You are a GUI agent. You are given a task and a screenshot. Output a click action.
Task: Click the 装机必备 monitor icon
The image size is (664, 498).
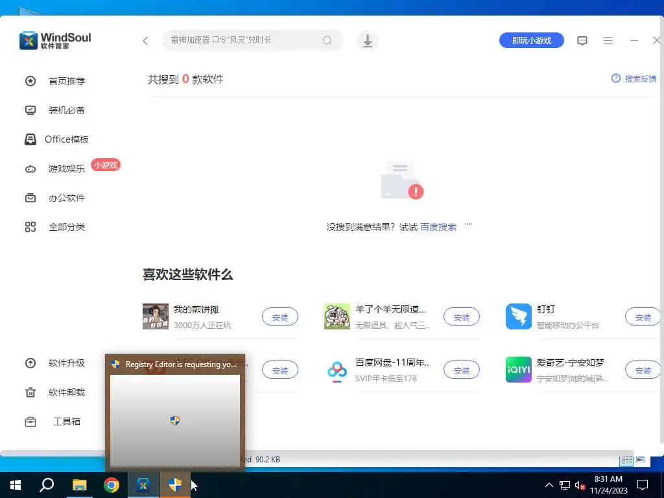point(30,110)
